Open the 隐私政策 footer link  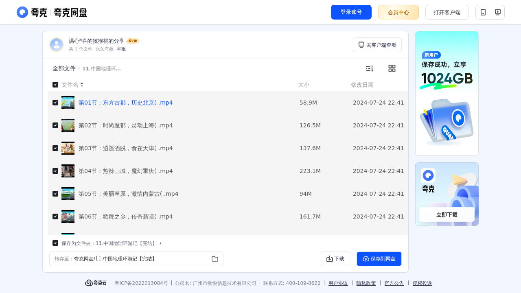click(366, 283)
